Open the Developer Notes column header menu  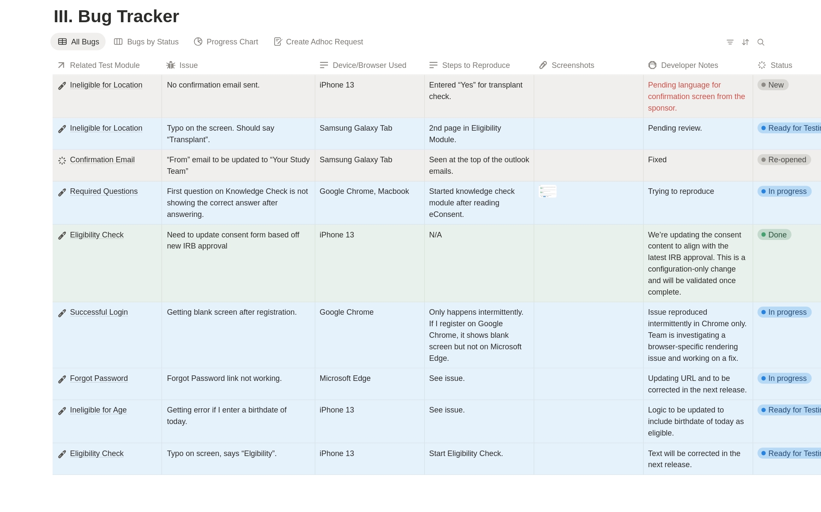click(x=689, y=65)
